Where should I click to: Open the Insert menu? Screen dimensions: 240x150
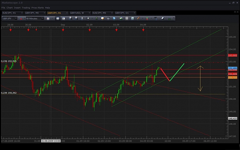click(x=17, y=8)
